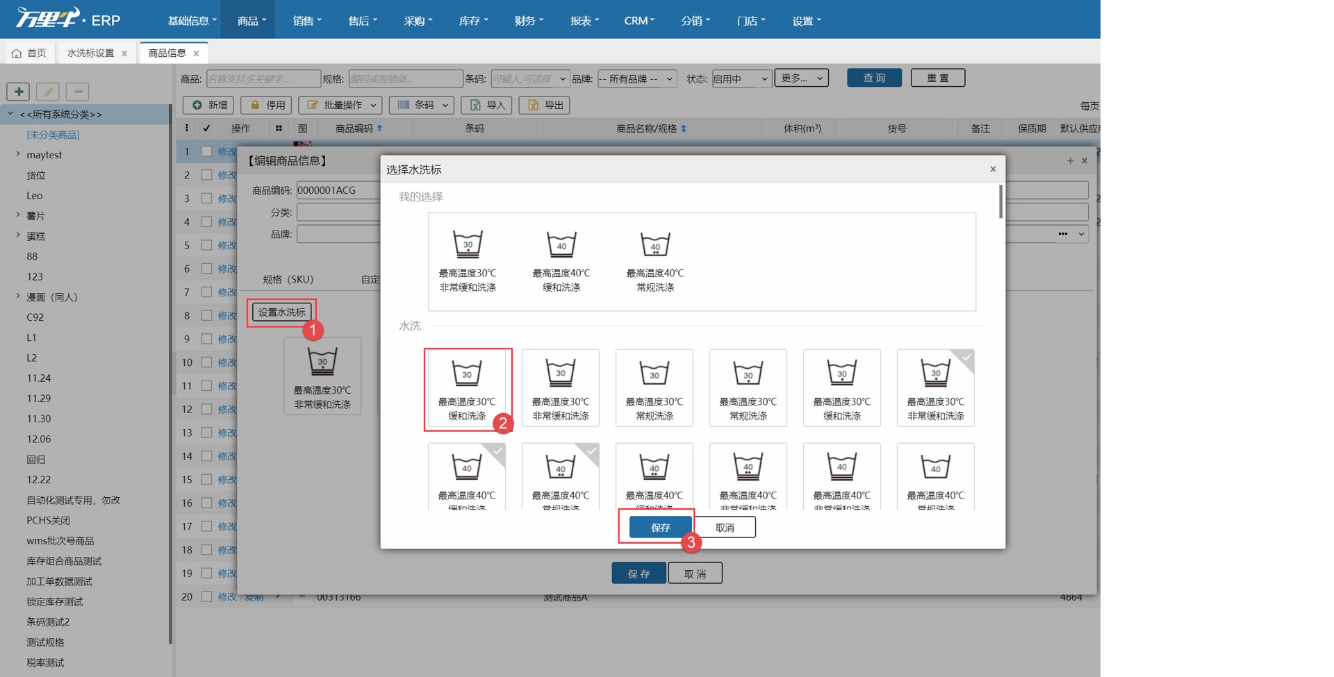
Task: Click the 万里牛 ERP logo
Action: [x=67, y=18]
